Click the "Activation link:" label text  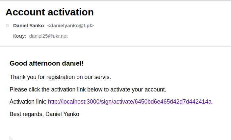point(28,102)
